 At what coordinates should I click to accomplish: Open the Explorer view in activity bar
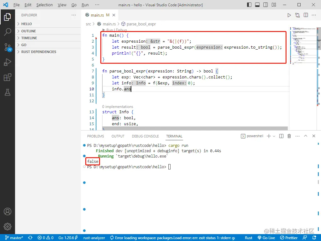pyautogui.click(x=8, y=17)
